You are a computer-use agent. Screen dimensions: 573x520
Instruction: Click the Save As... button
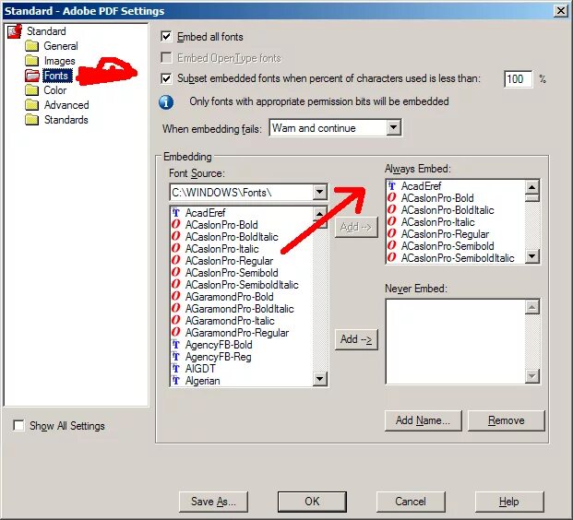tap(213, 502)
